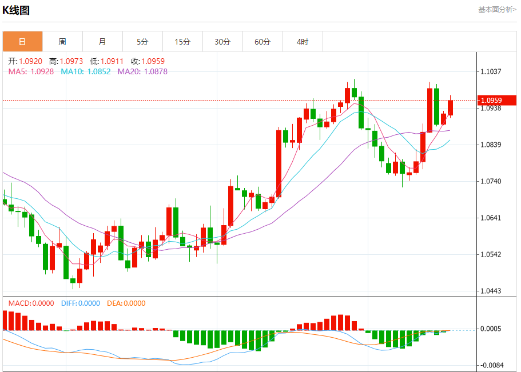Click the 1.0443 price axis label

[x=491, y=291]
